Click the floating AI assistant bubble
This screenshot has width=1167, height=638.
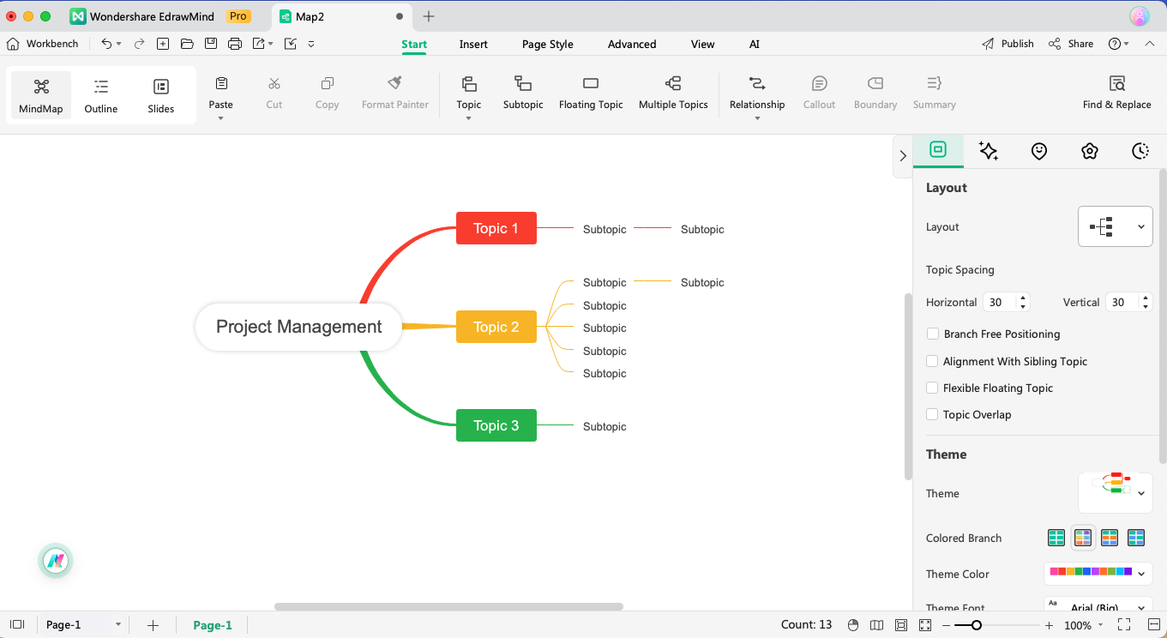click(56, 562)
